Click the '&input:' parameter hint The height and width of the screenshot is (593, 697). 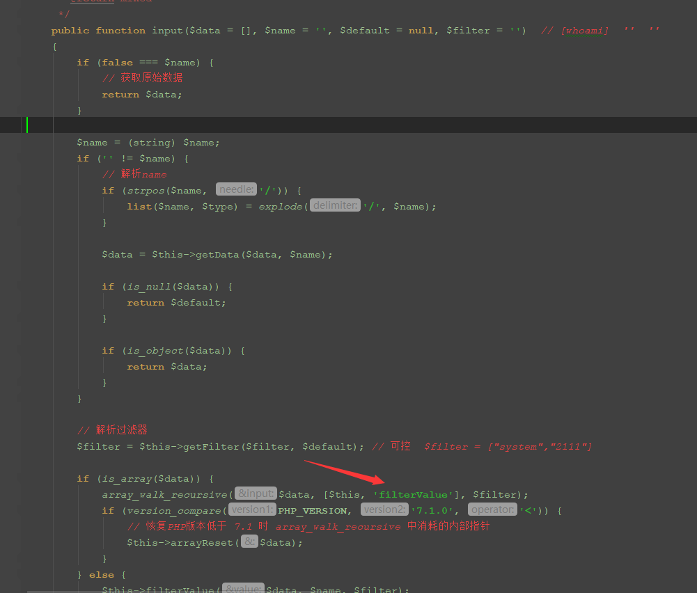pos(256,493)
